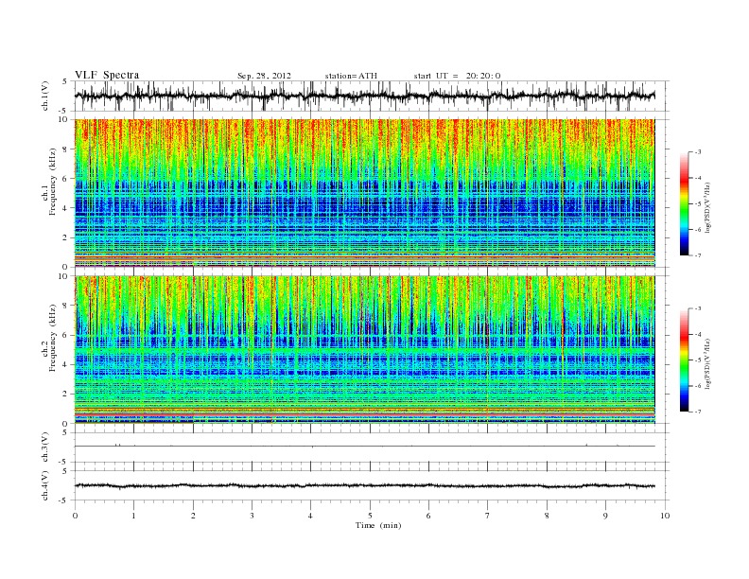
Task: Click the "5" tick on Time axis
Action: (x=370, y=516)
